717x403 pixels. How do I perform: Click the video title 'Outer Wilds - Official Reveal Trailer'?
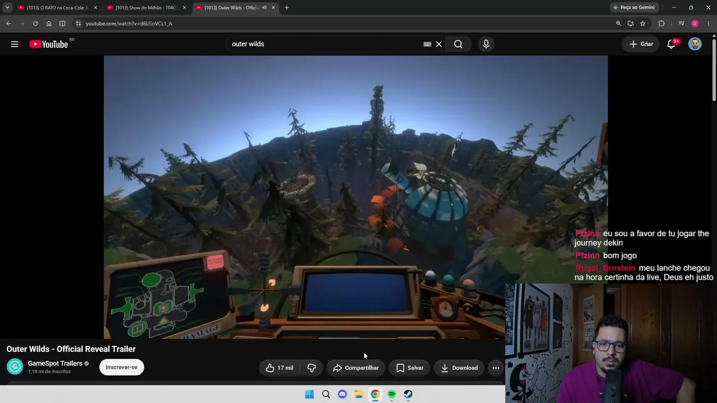coord(71,349)
